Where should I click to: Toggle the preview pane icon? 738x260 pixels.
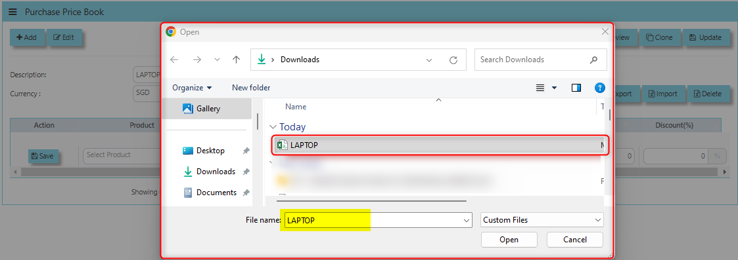pyautogui.click(x=576, y=88)
